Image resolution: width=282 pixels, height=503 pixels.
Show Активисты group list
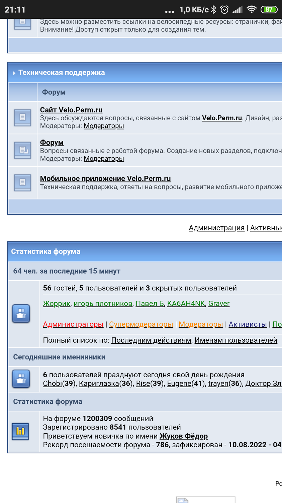[x=248, y=324]
